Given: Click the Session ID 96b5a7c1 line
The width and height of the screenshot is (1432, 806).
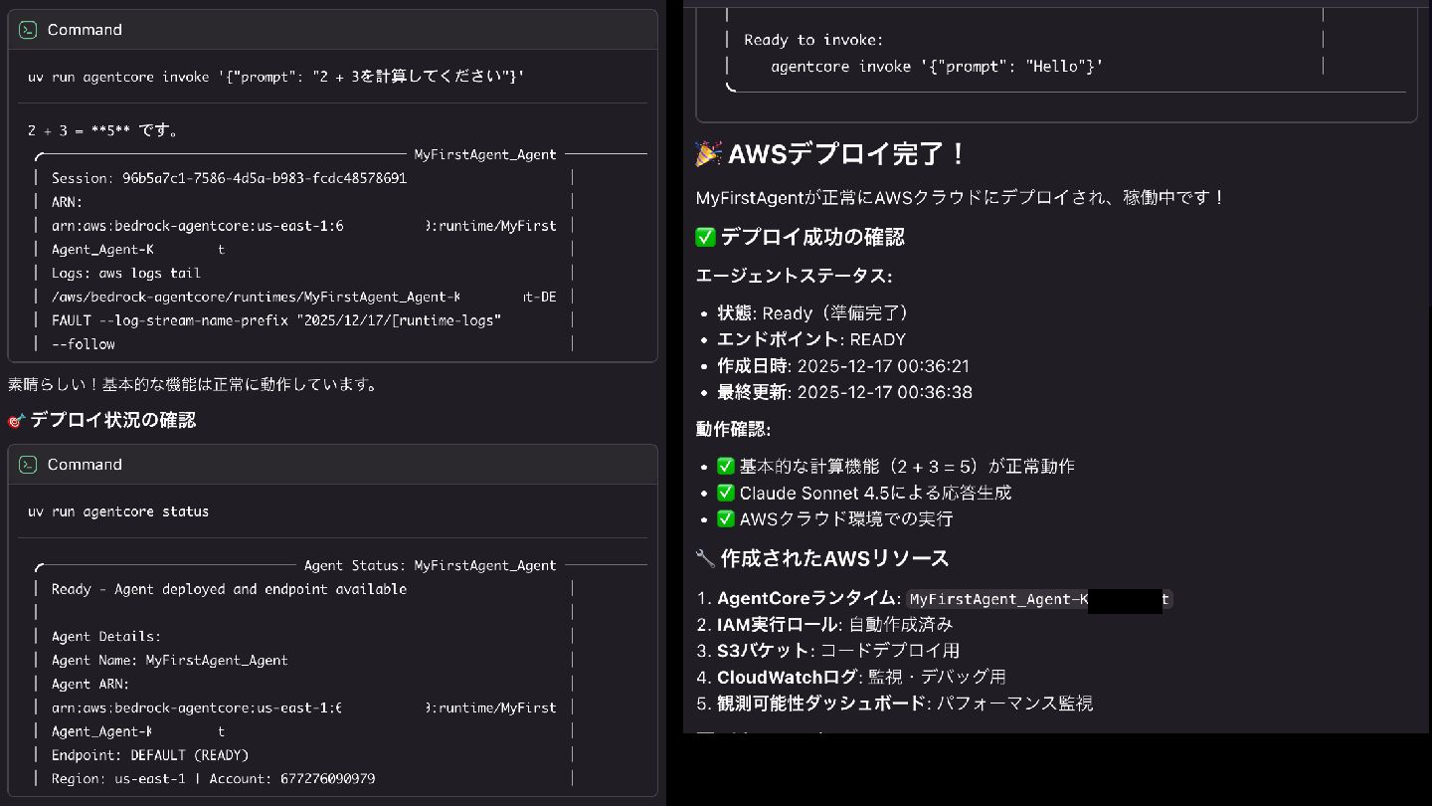Looking at the screenshot, I should (229, 178).
